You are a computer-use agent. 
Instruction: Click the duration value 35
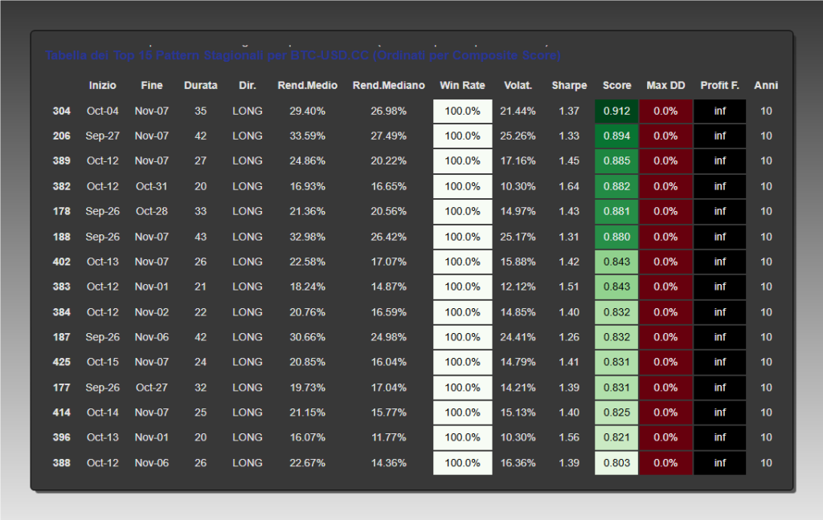(x=200, y=111)
